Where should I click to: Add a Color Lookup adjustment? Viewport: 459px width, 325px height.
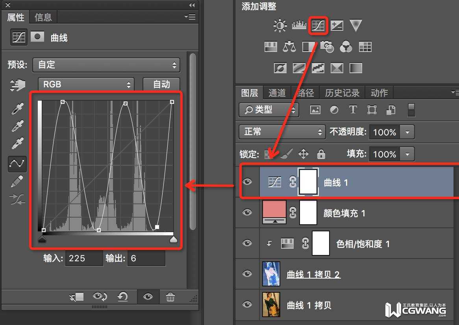(x=365, y=47)
